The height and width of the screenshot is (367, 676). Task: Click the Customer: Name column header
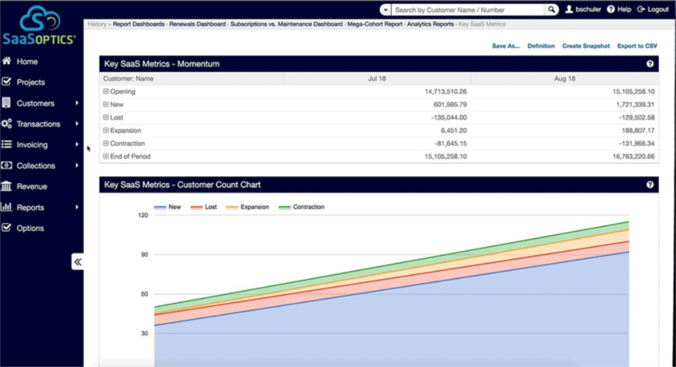192,78
